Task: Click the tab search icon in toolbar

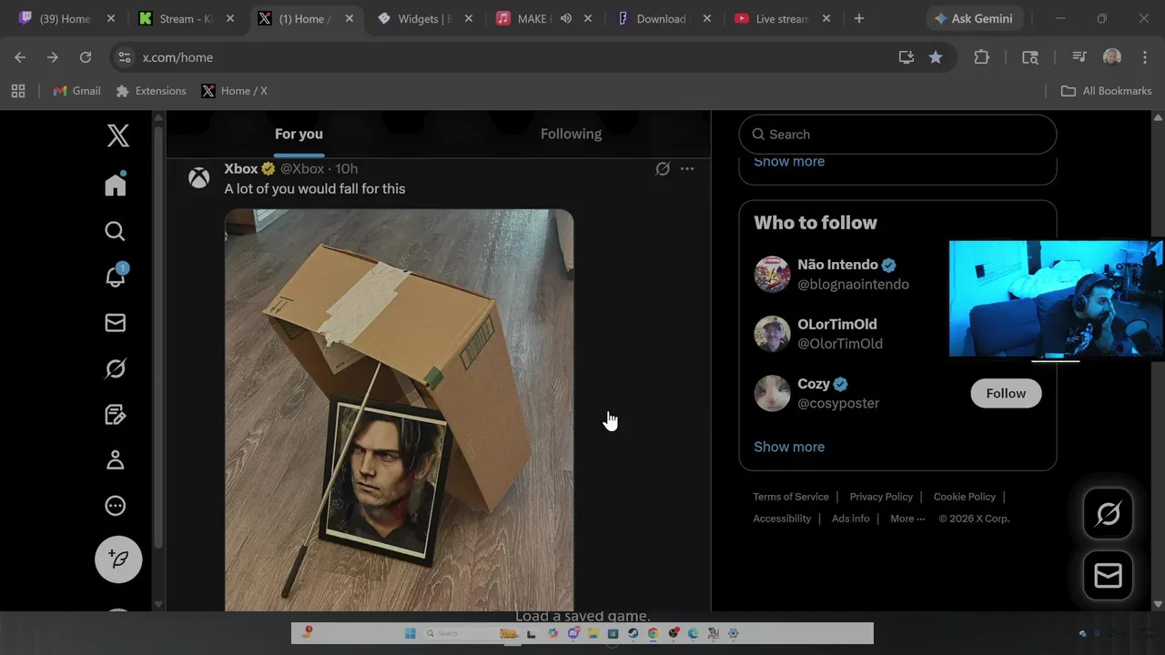Action: click(x=1030, y=57)
